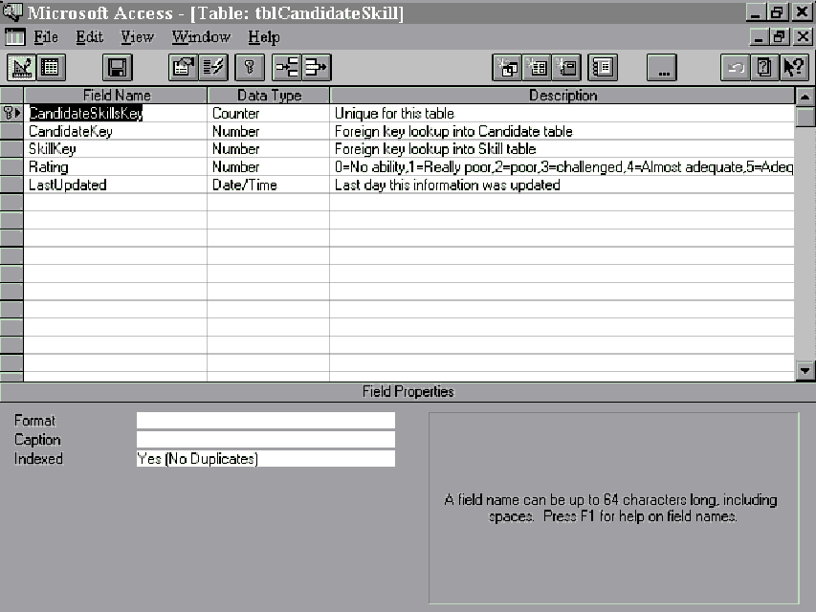Screen dimensions: 816x612
Task: Open the Database Window icon
Action: (x=604, y=68)
